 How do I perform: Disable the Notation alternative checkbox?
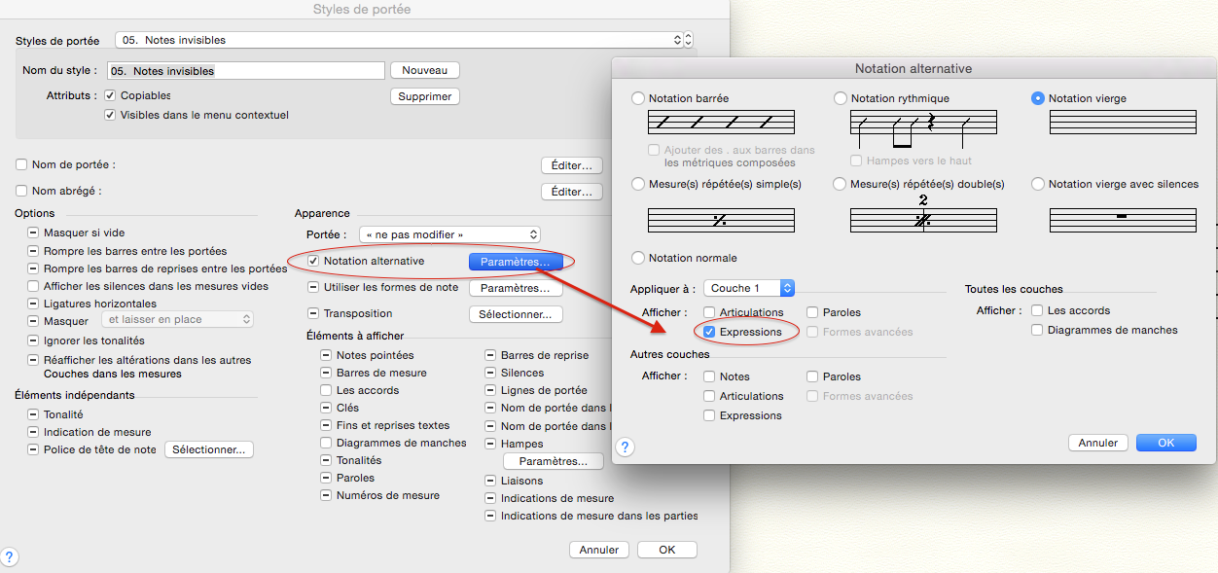point(313,261)
